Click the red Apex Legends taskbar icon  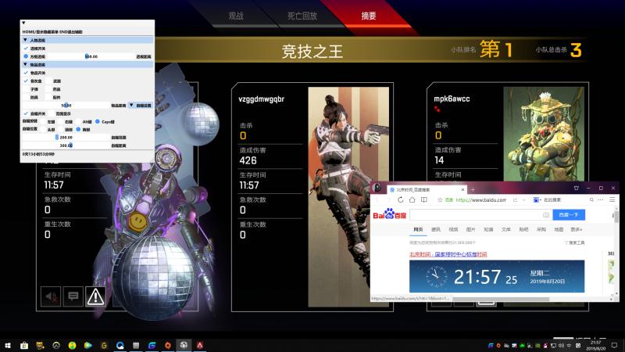(x=200, y=345)
